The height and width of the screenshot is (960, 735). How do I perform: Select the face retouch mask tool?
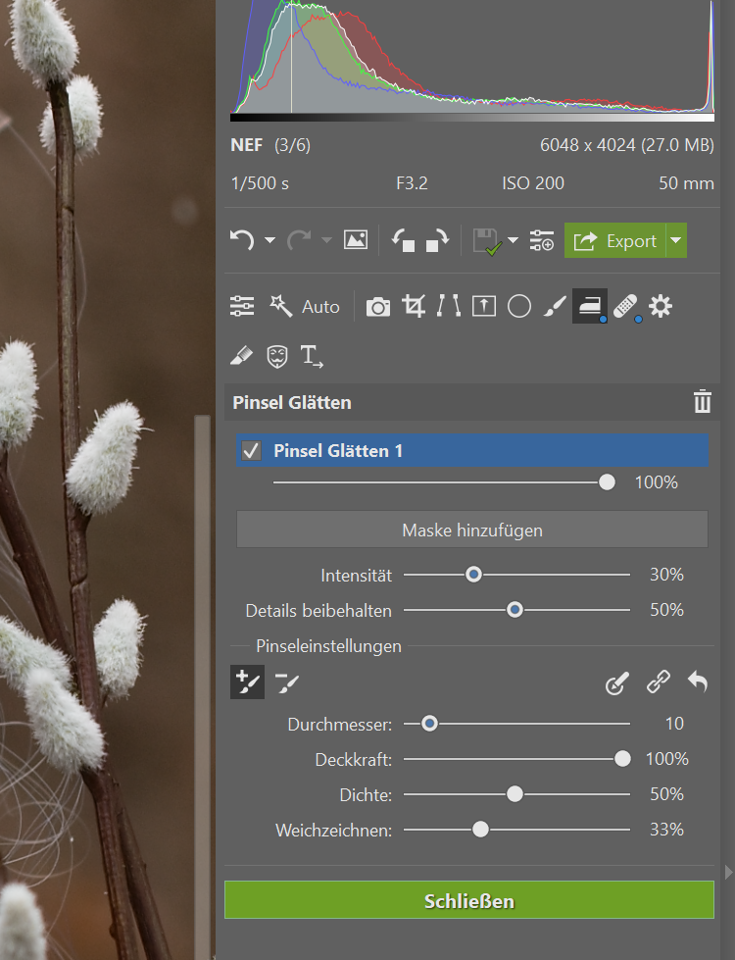[277, 356]
